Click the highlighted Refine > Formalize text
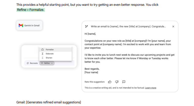This screenshot has height=106, width=194. (31, 10)
